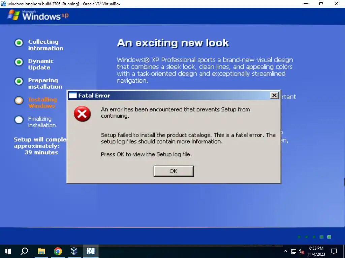Click the bright green progress square at far right
This screenshot has width=345, height=258.
pyautogui.click(x=329, y=237)
